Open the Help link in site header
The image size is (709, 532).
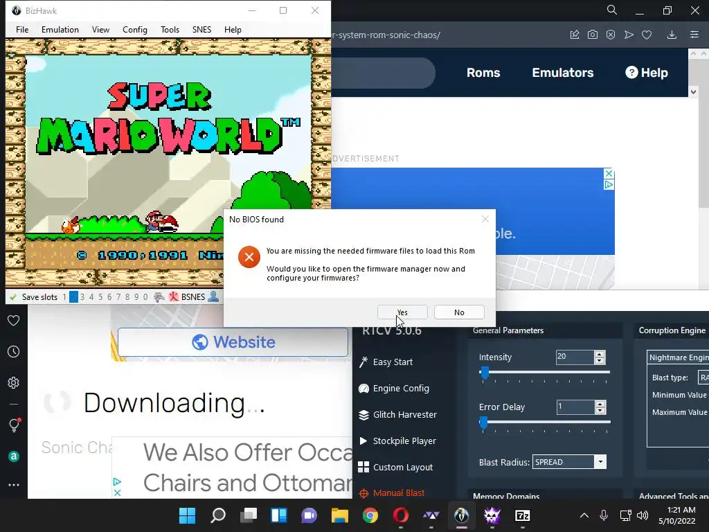pos(647,72)
